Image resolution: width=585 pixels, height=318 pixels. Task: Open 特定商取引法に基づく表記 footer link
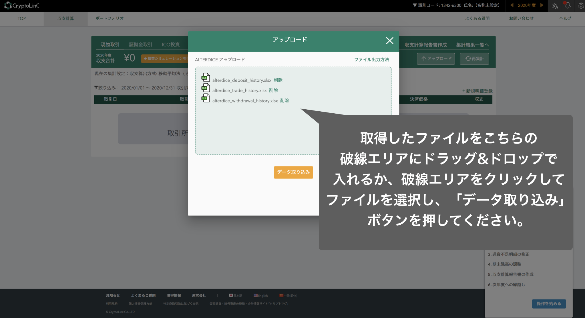[181, 304]
